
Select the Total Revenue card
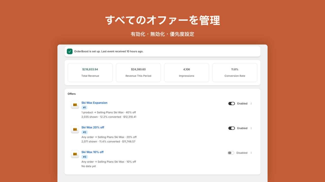point(90,73)
